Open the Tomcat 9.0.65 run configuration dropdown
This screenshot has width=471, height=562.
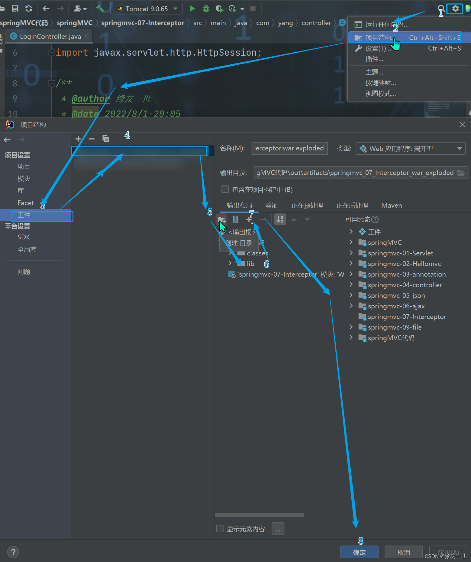tap(147, 8)
